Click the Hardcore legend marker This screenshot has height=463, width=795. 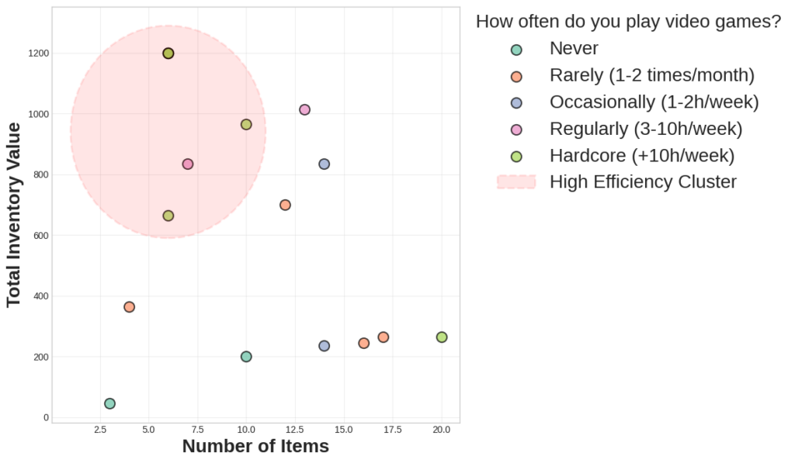point(516,156)
